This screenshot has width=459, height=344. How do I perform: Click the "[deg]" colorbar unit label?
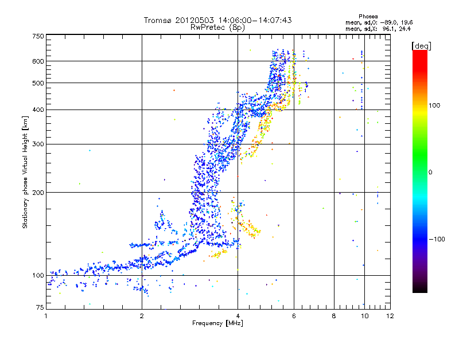click(421, 46)
